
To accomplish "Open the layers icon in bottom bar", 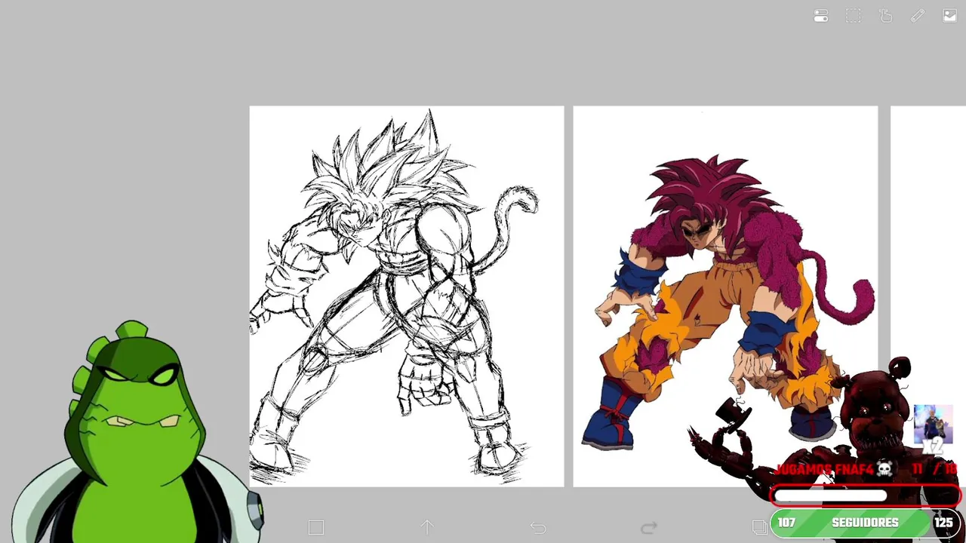I will coord(759,527).
